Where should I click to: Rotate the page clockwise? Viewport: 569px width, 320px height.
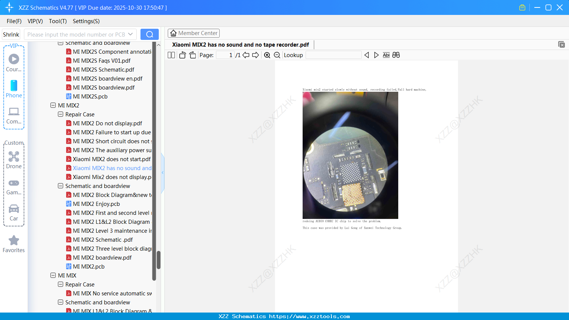(x=192, y=55)
